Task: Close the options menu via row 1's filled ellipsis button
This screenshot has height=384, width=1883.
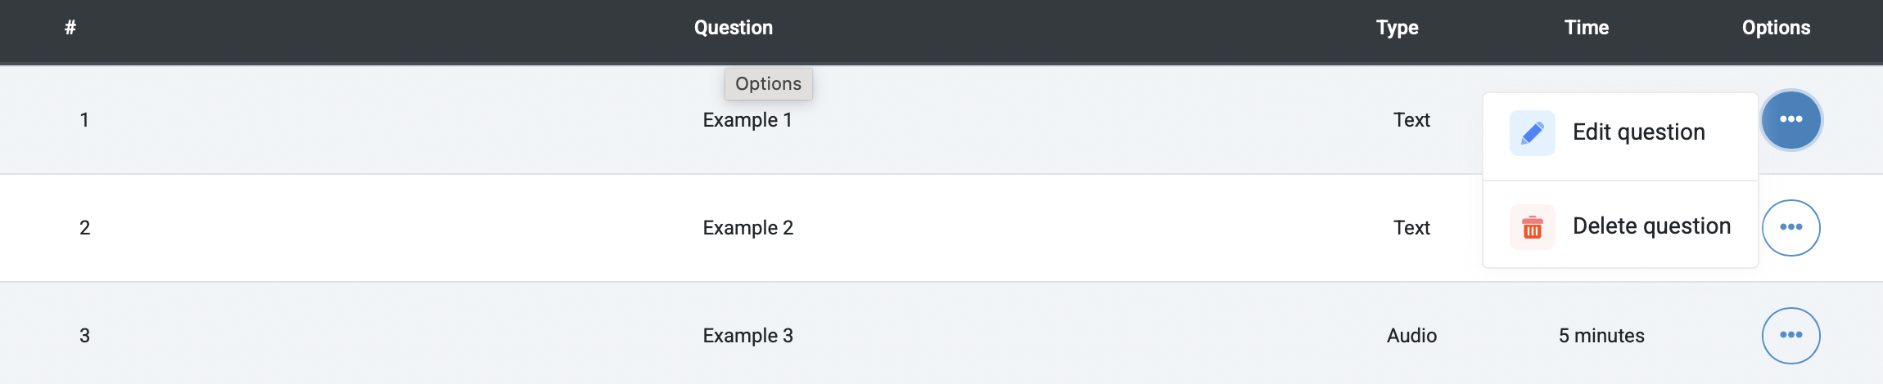Action: click(1791, 120)
